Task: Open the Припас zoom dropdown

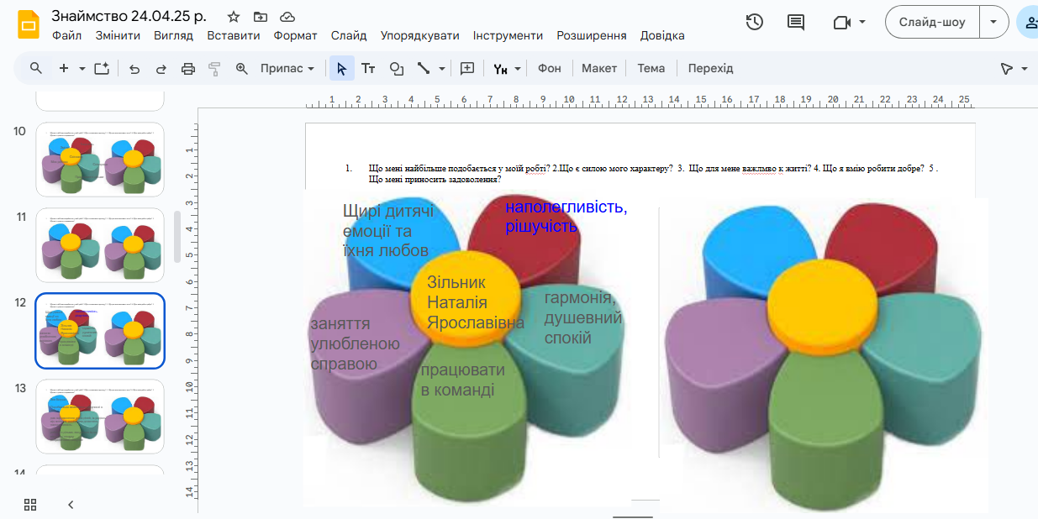Action: tap(287, 69)
